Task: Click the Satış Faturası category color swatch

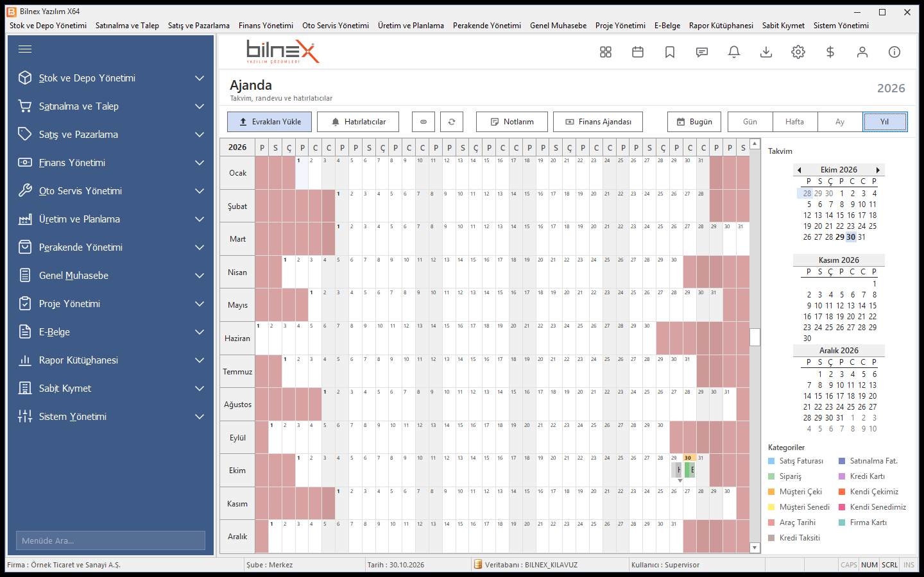Action: pyautogui.click(x=771, y=461)
